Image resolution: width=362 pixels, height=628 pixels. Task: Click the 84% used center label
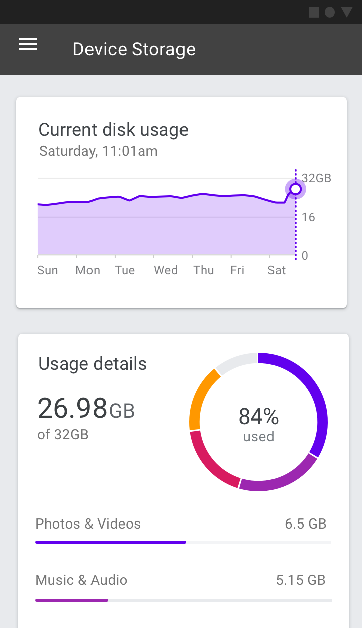[258, 425]
